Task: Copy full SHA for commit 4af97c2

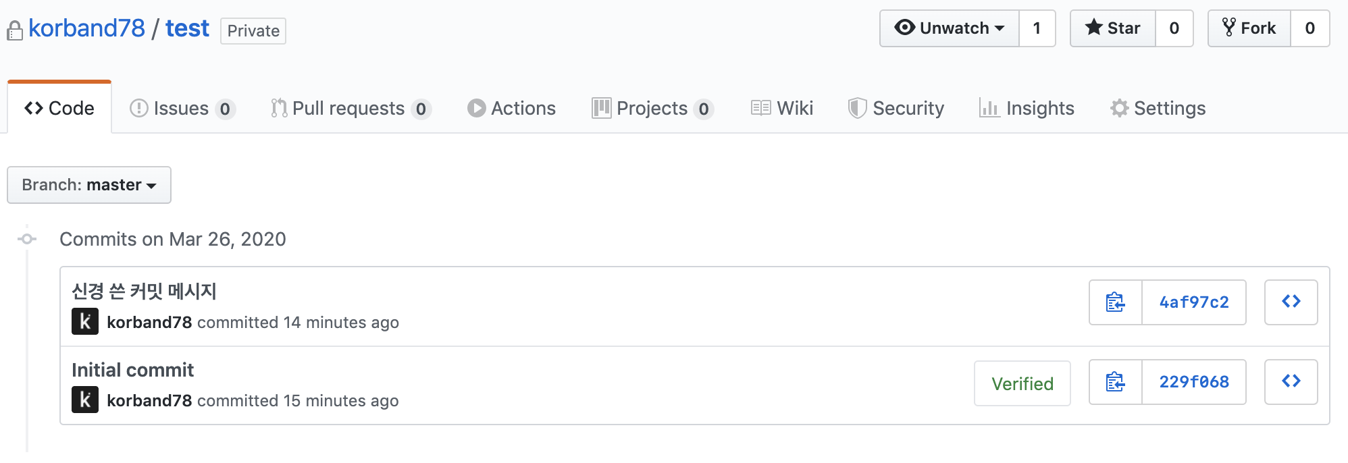Action: tap(1116, 302)
